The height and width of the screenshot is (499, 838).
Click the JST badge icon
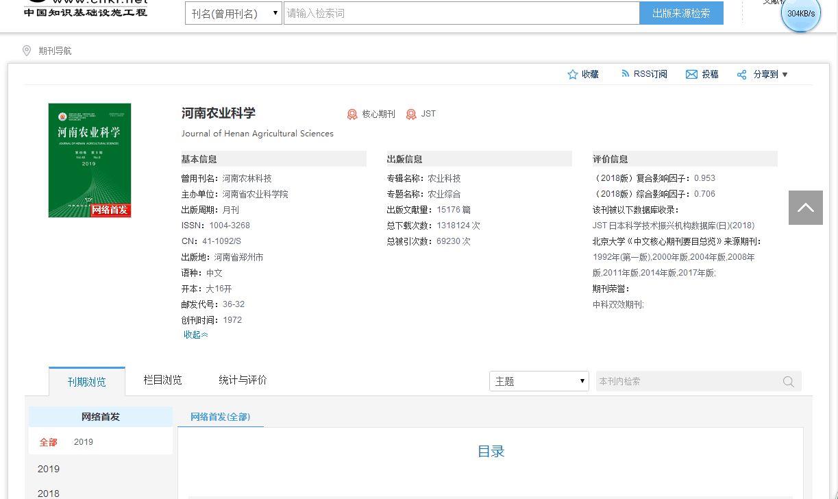pyautogui.click(x=411, y=114)
